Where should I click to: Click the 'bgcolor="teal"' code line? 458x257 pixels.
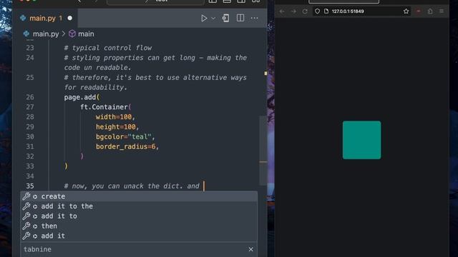click(x=125, y=136)
